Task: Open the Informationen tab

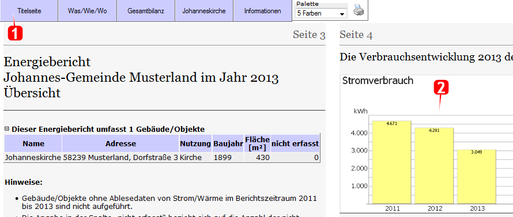Action: [x=262, y=11]
